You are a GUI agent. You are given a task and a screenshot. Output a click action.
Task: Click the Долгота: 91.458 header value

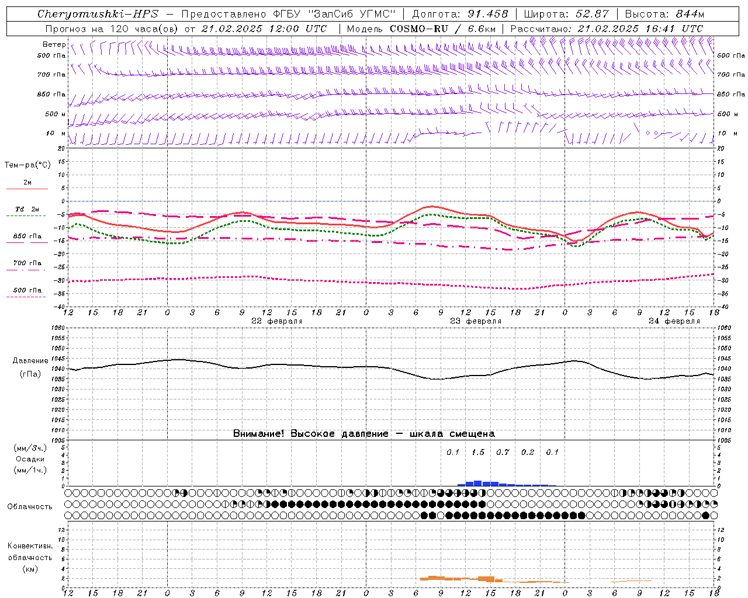(x=460, y=14)
